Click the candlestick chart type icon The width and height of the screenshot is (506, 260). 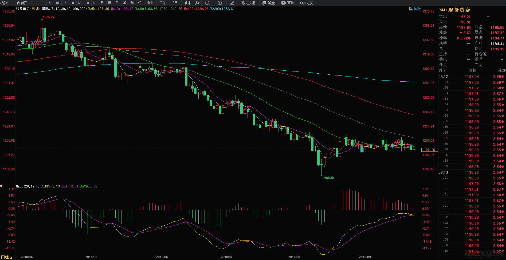click(x=187, y=3)
